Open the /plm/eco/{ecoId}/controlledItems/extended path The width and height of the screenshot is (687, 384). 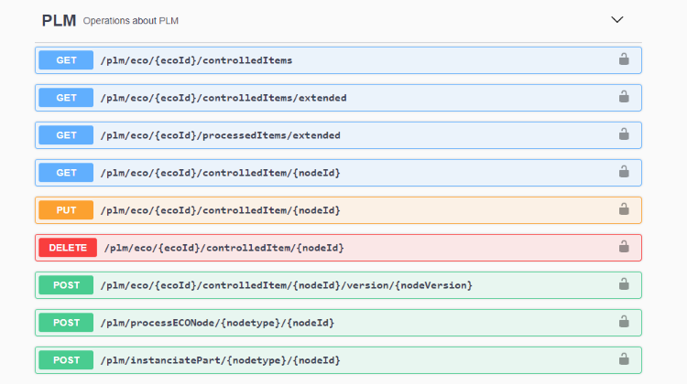pyautogui.click(x=224, y=98)
